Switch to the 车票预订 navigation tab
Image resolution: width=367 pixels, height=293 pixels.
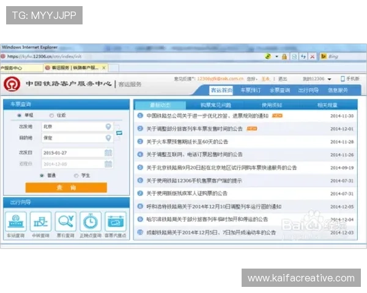(250, 90)
